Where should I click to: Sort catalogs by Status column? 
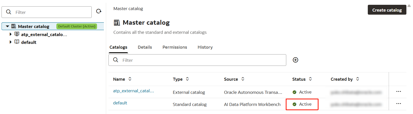[x=310, y=79]
